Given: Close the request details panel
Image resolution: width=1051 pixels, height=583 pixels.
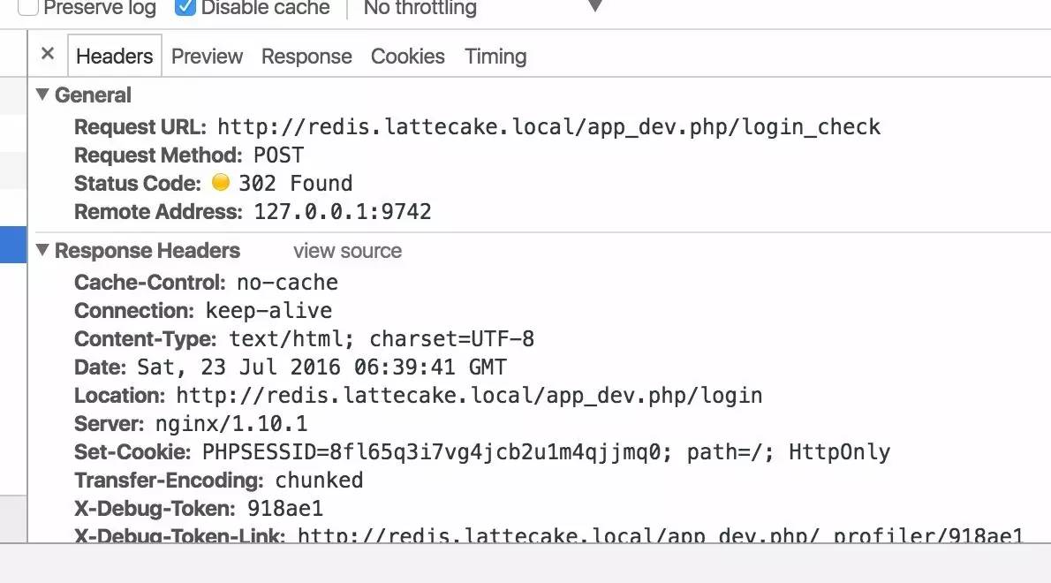Looking at the screenshot, I should tap(48, 54).
